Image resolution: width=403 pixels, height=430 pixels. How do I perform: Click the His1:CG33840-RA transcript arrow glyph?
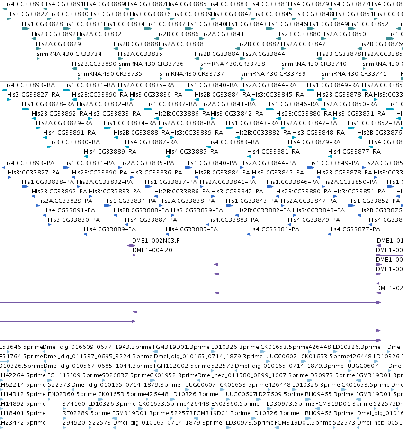coord(189,90)
